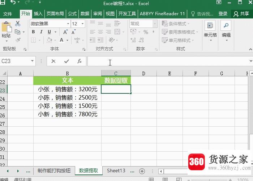
Task: Expand the Paste options arrow under 粘贴
Action: 7,41
